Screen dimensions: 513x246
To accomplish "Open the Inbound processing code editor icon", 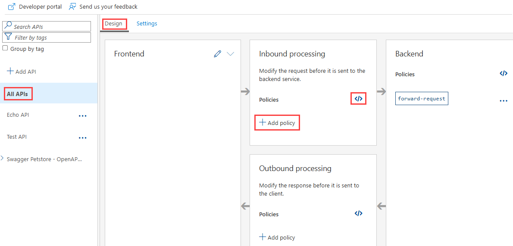I will (x=358, y=99).
